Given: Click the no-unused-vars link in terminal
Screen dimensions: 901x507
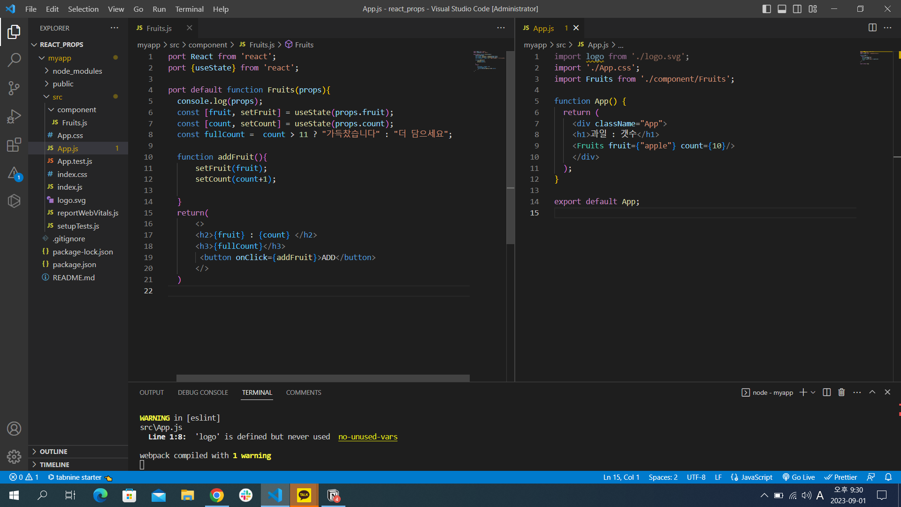Looking at the screenshot, I should click(367, 437).
